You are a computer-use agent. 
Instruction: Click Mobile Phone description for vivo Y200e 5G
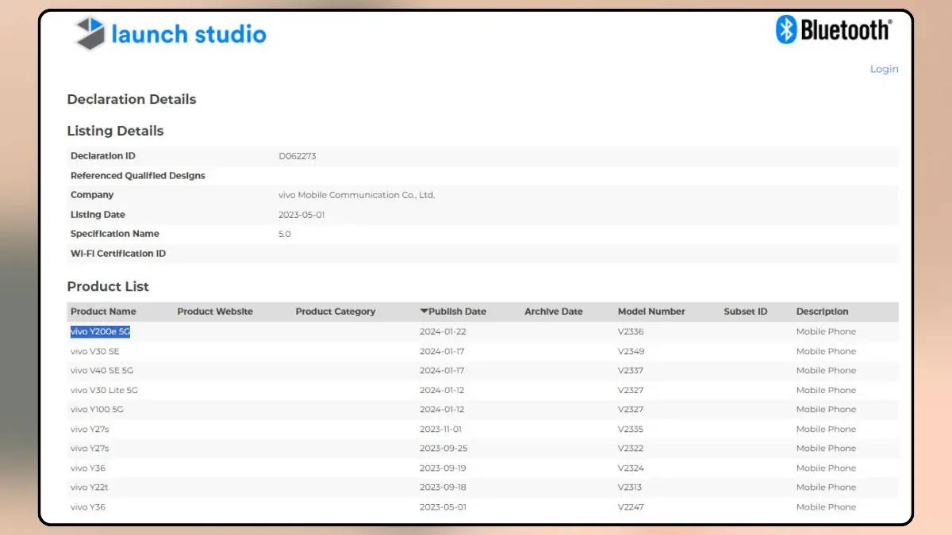tap(826, 331)
